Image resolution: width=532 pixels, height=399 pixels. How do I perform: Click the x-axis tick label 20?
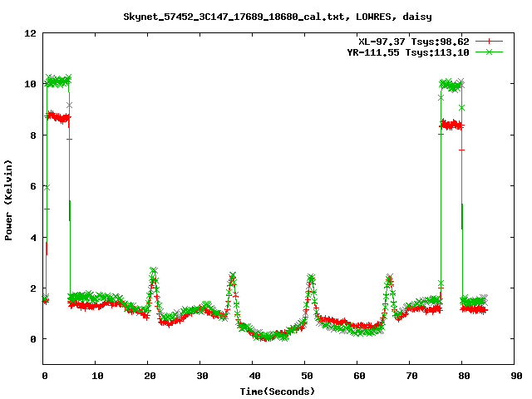(x=150, y=376)
